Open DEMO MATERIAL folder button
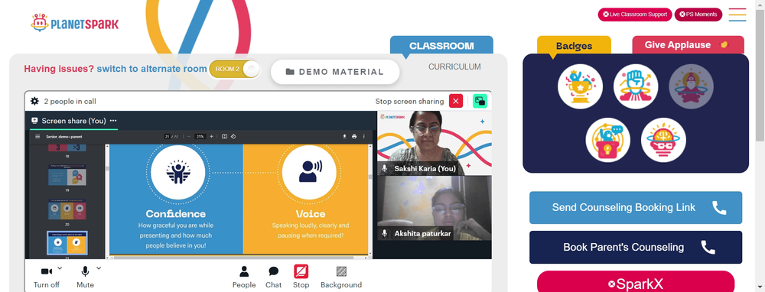The image size is (765, 292). click(x=335, y=72)
